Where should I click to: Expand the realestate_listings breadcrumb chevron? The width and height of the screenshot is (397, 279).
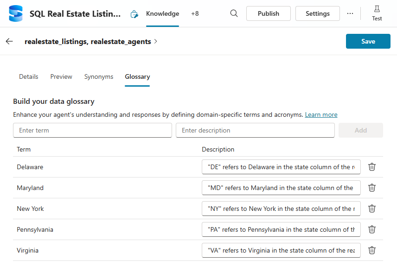point(156,41)
